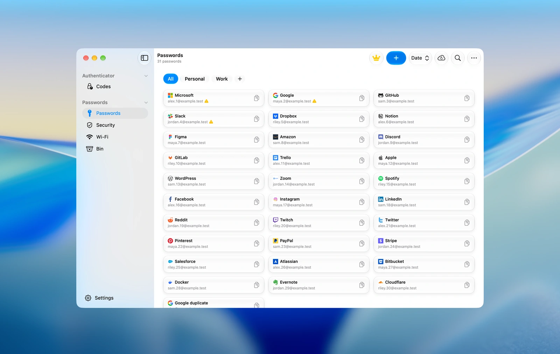The height and width of the screenshot is (354, 560).
Task: Copy the Docker password
Action: [x=257, y=285]
